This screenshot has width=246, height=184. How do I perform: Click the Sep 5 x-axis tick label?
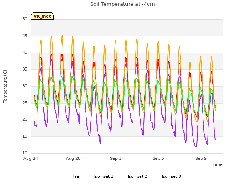click(x=158, y=158)
